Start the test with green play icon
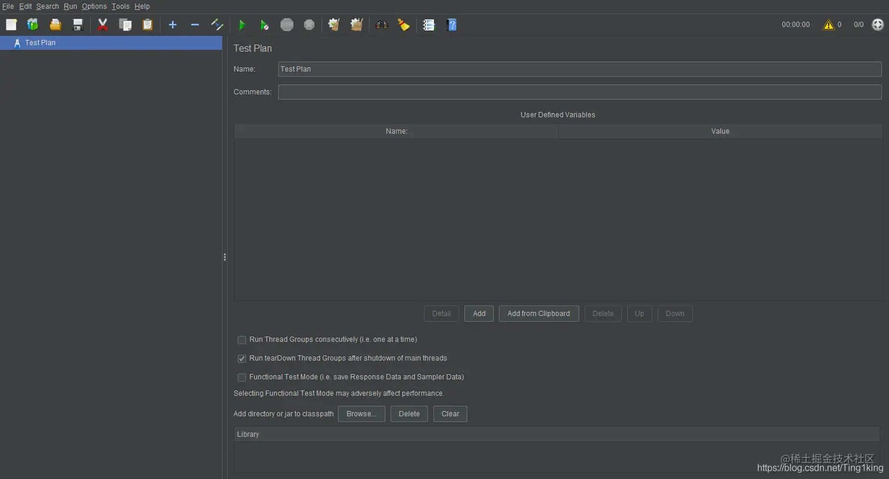 242,25
